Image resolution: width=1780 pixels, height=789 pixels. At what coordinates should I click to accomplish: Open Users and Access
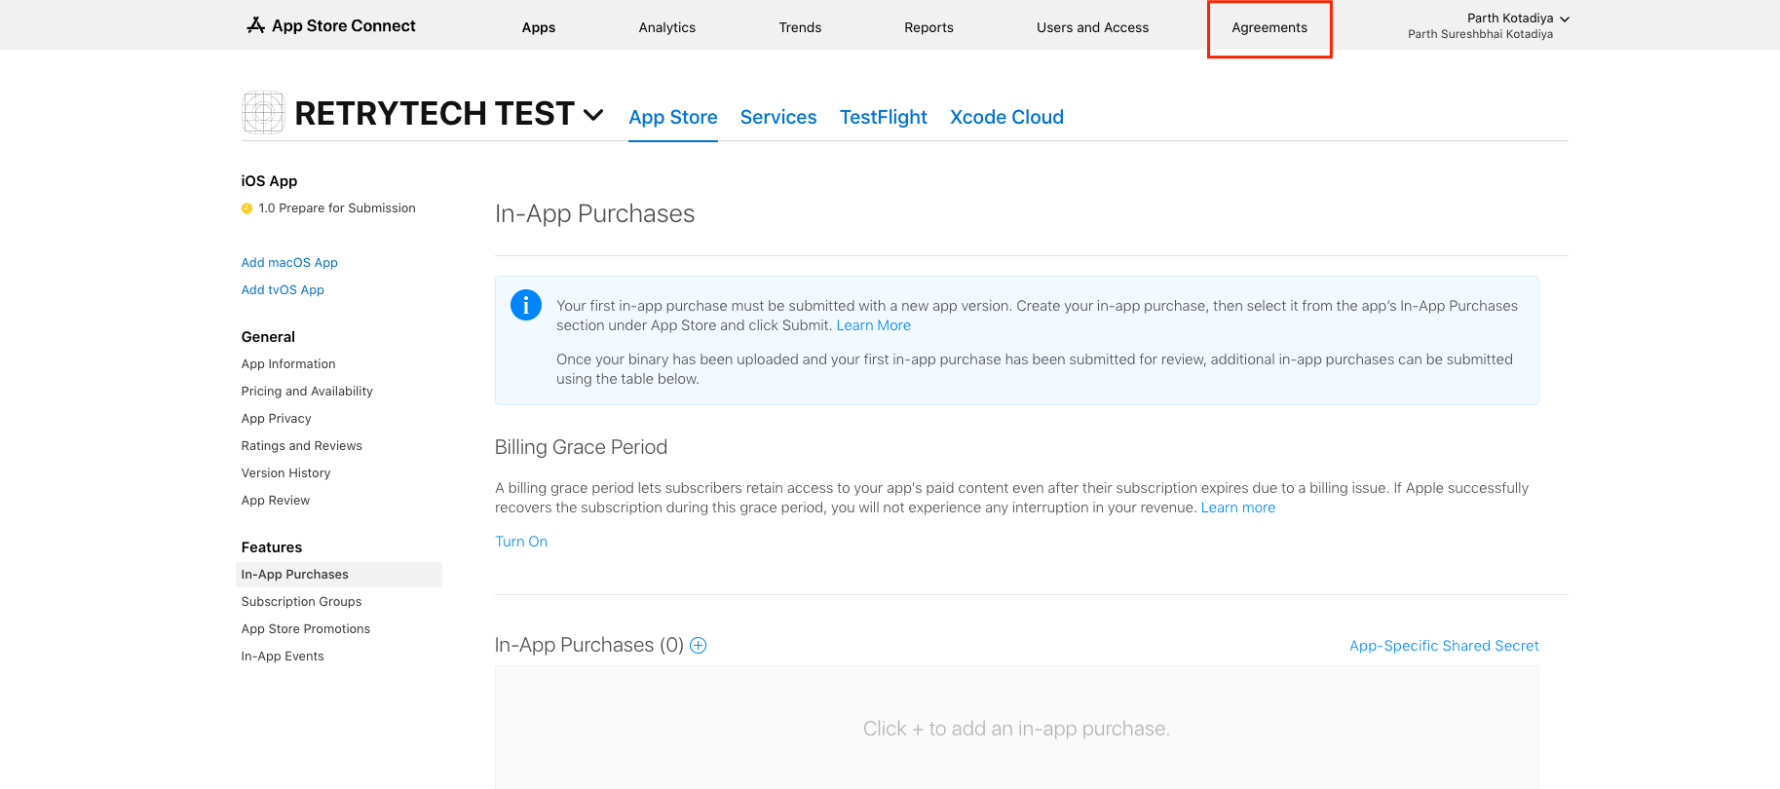click(1092, 27)
